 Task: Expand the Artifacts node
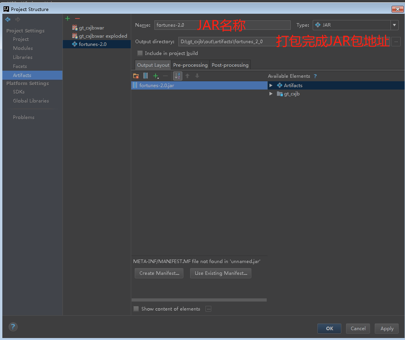pyautogui.click(x=271, y=85)
